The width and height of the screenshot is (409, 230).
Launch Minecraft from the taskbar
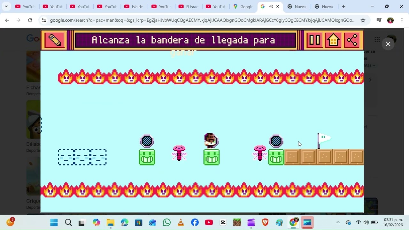[237, 222]
